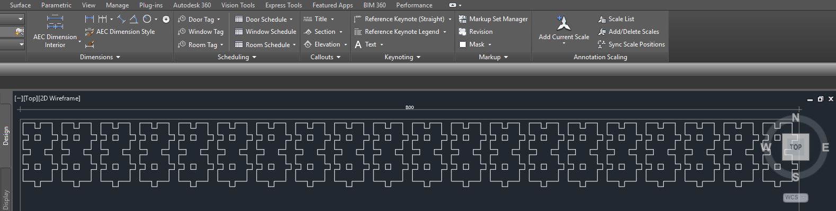Click the 800 dimension text in drawing
Image resolution: width=836 pixels, height=211 pixels.
[x=410, y=107]
